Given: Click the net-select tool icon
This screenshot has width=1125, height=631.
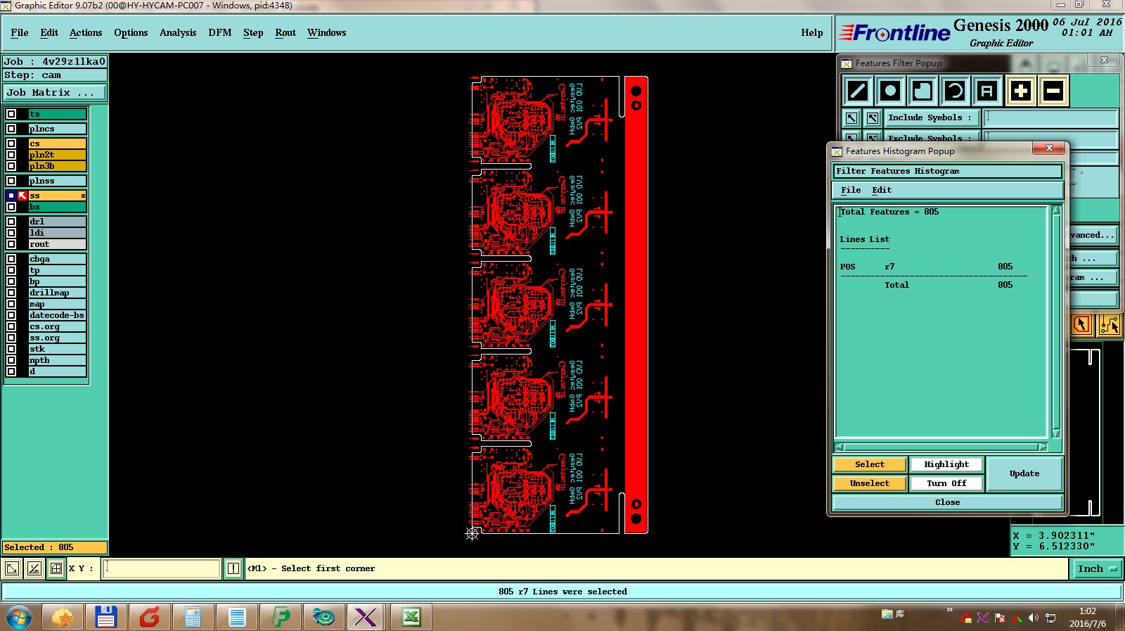Looking at the screenshot, I should [x=1110, y=324].
